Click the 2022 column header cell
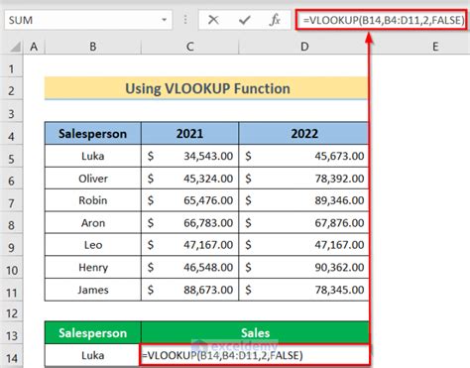Screen dimensions: 470x368 (303, 133)
